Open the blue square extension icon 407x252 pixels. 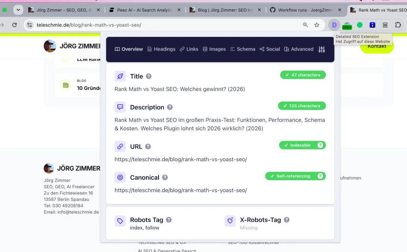(x=372, y=25)
